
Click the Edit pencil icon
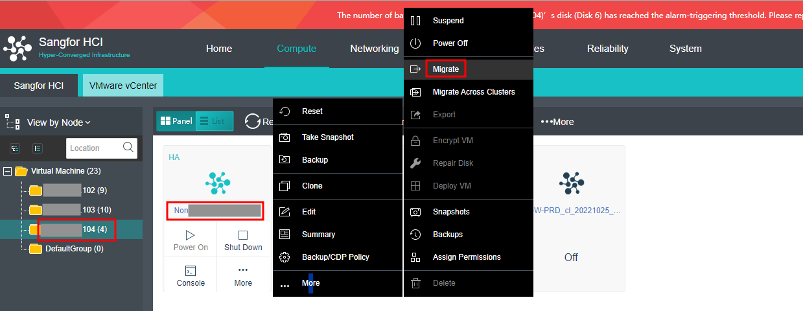tap(285, 212)
